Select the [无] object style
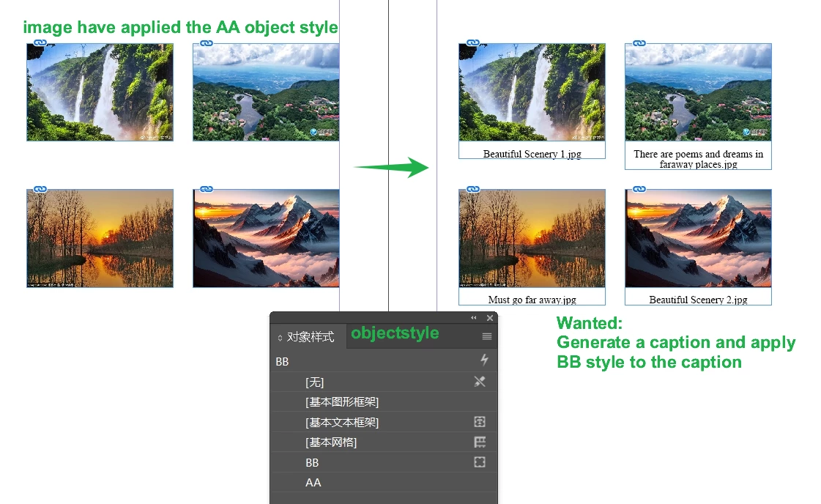 tap(384, 382)
